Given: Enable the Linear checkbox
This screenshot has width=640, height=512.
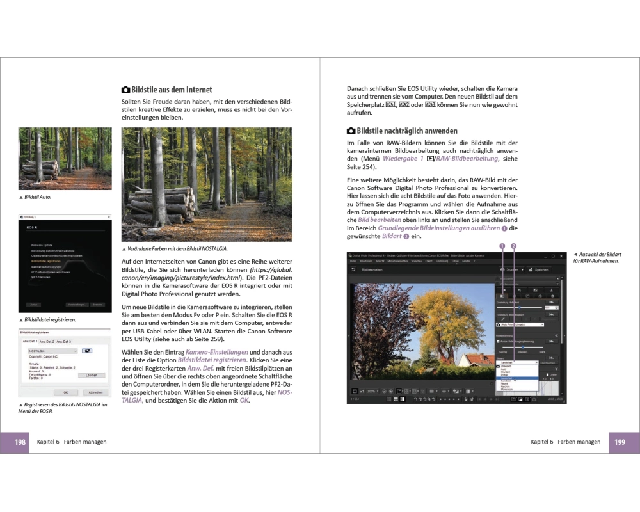Looking at the screenshot, I should (x=547, y=374).
